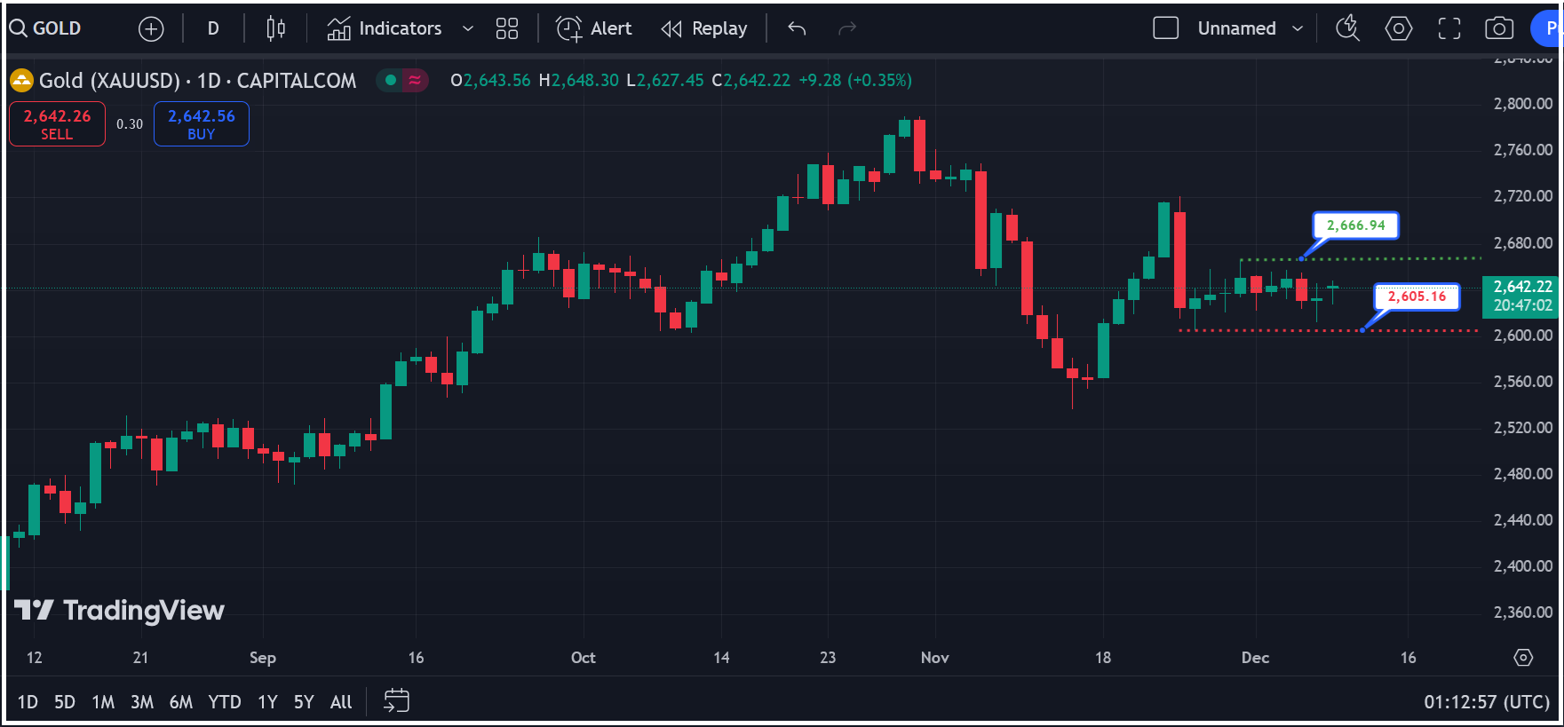Screen dimensions: 1564x727
Task: Select the YTD time range
Action: click(224, 702)
